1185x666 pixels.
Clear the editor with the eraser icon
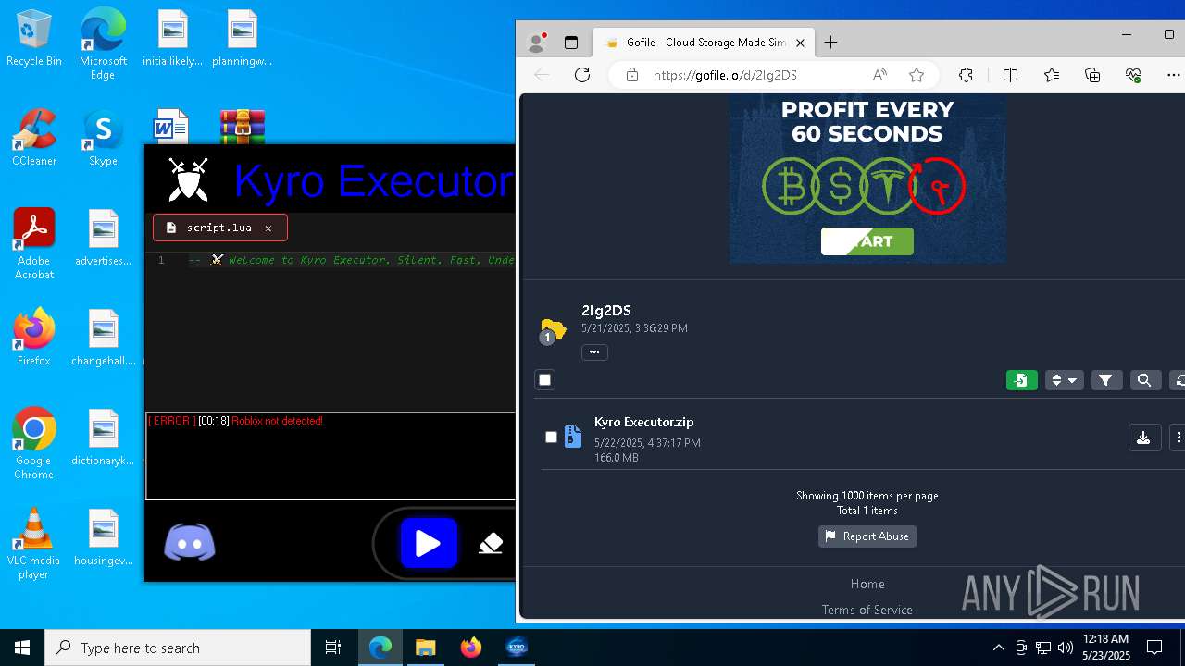click(491, 543)
